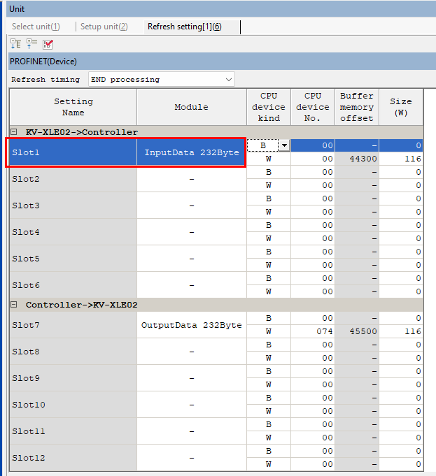
Task: Select the Slot5 row label
Action: coord(73,259)
